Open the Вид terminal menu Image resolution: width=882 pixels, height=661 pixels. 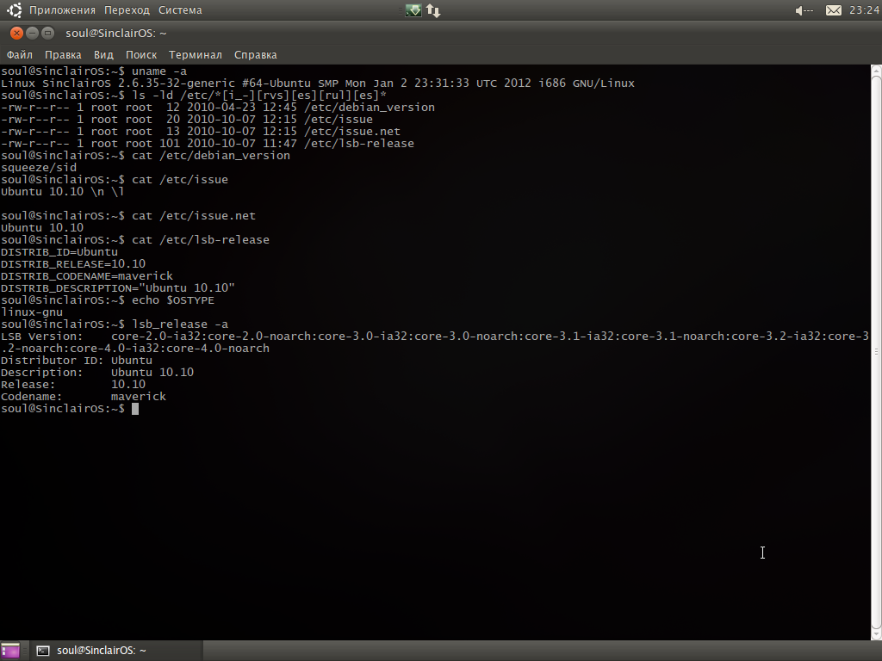(x=103, y=54)
